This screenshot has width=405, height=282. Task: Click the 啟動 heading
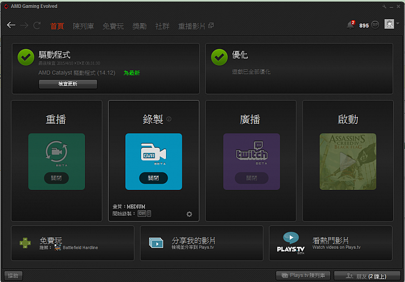348,120
